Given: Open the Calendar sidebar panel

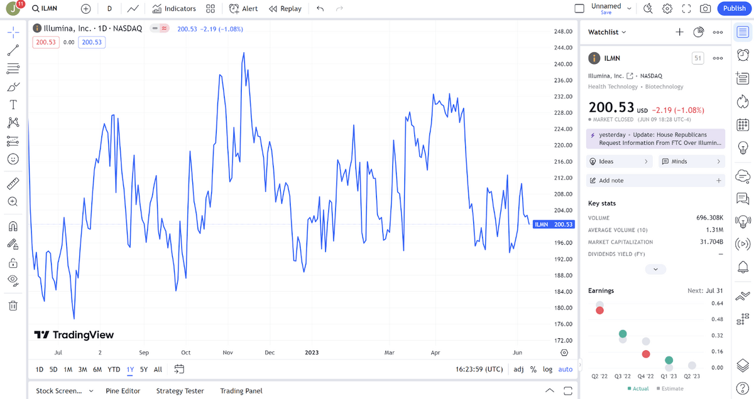Looking at the screenshot, I should (x=743, y=124).
